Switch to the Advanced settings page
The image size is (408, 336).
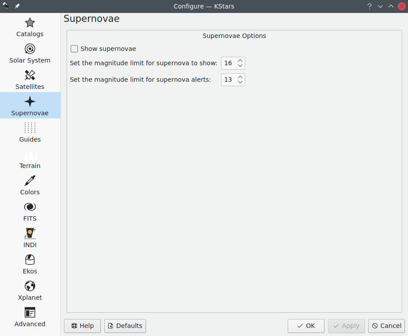coord(30,316)
